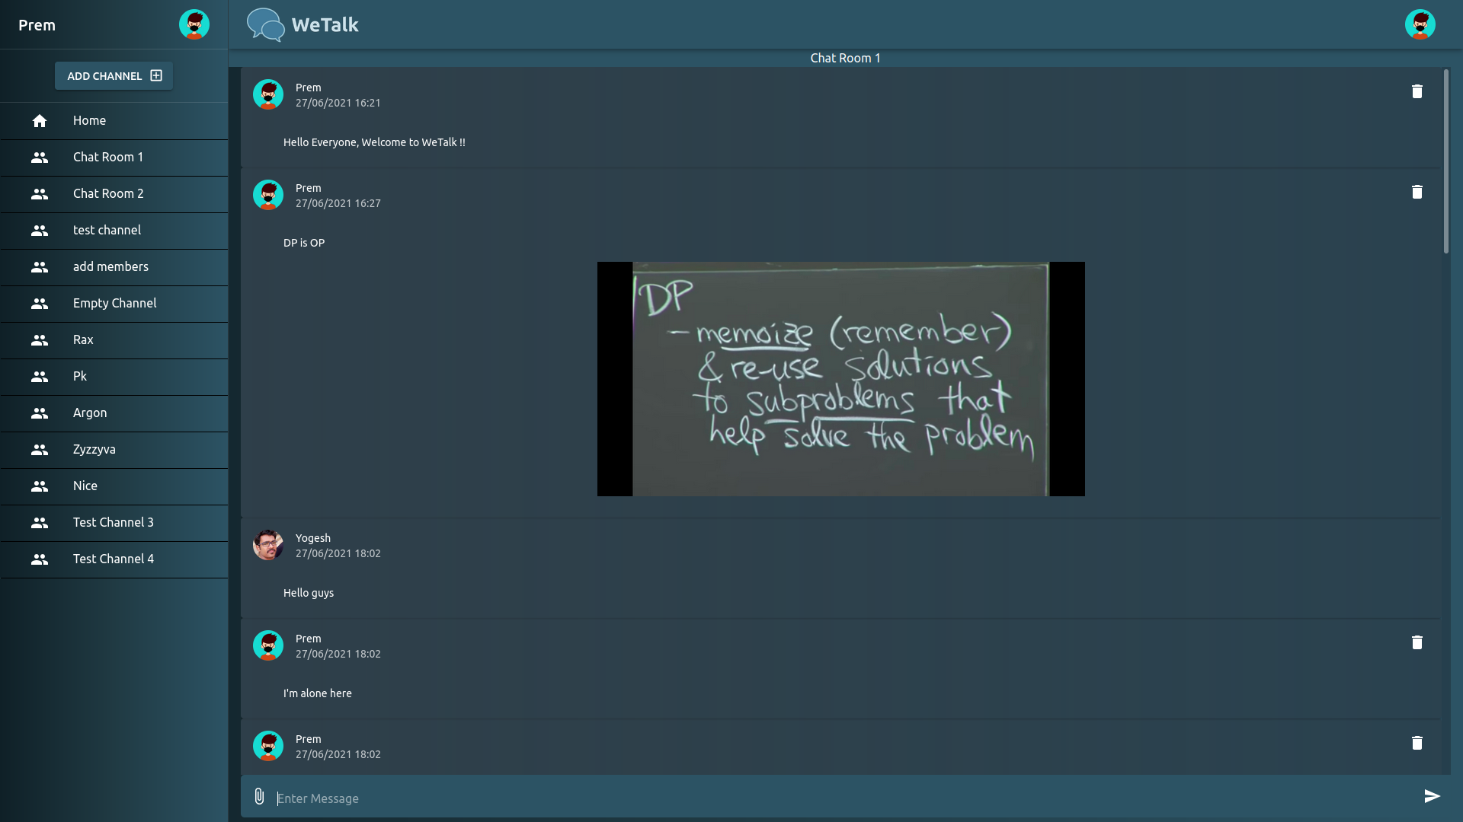Open the DP chalkboard image
The width and height of the screenshot is (1463, 822).
click(x=840, y=379)
